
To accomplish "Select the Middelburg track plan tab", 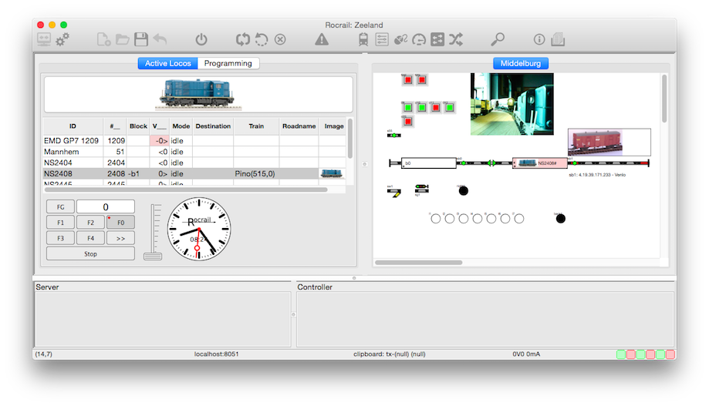I will 520,63.
